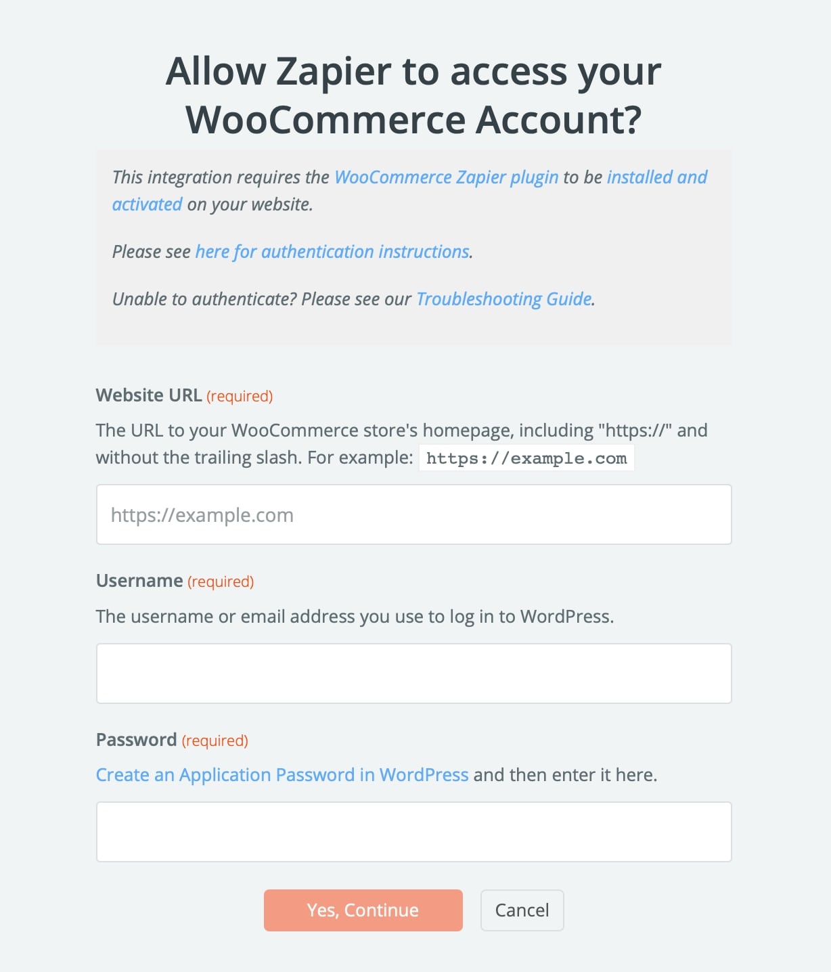Cancel the Zapier authorization
The image size is (831, 972).
click(x=522, y=910)
